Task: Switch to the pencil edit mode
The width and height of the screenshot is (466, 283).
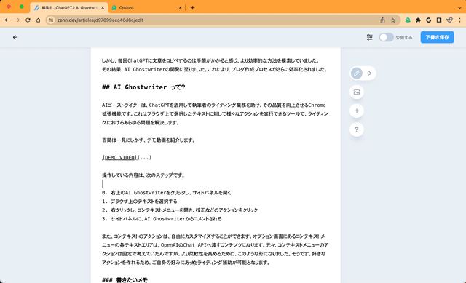Action: pyautogui.click(x=357, y=73)
